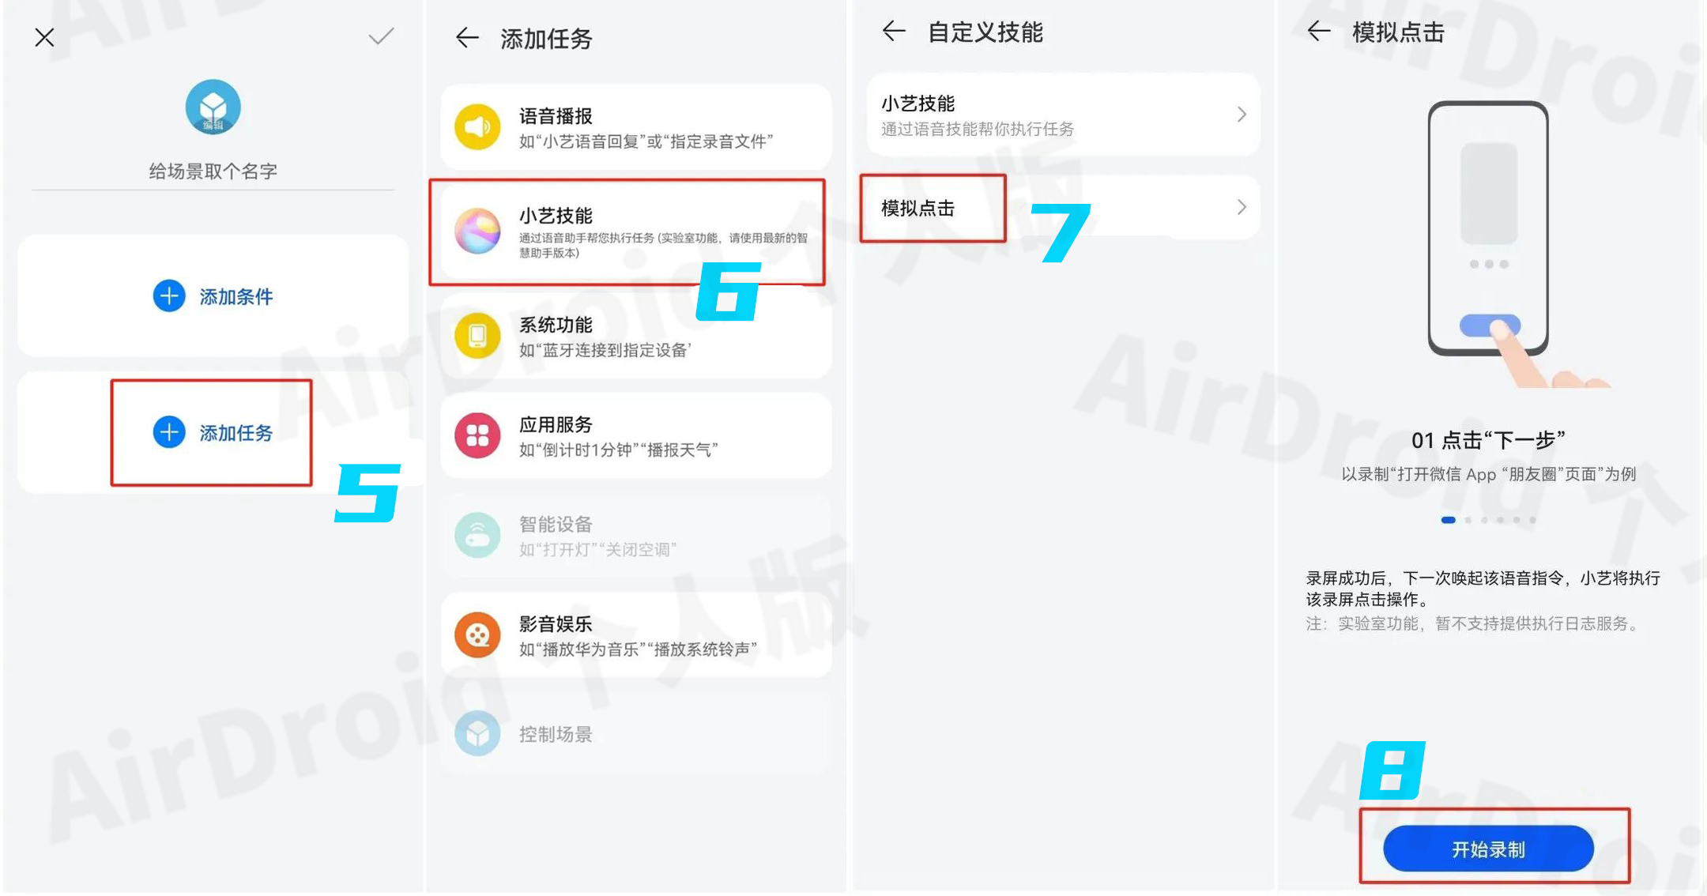Tap the 添加任务 button
Screen dimensions: 1707x896
coord(212,433)
